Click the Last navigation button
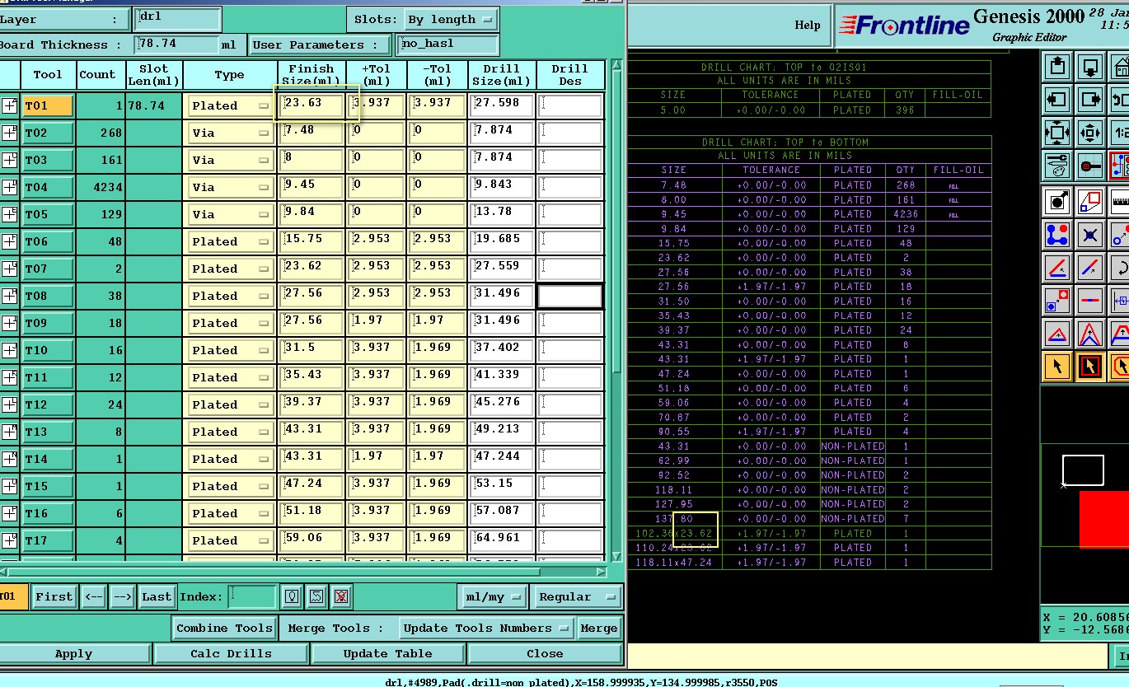 (156, 596)
